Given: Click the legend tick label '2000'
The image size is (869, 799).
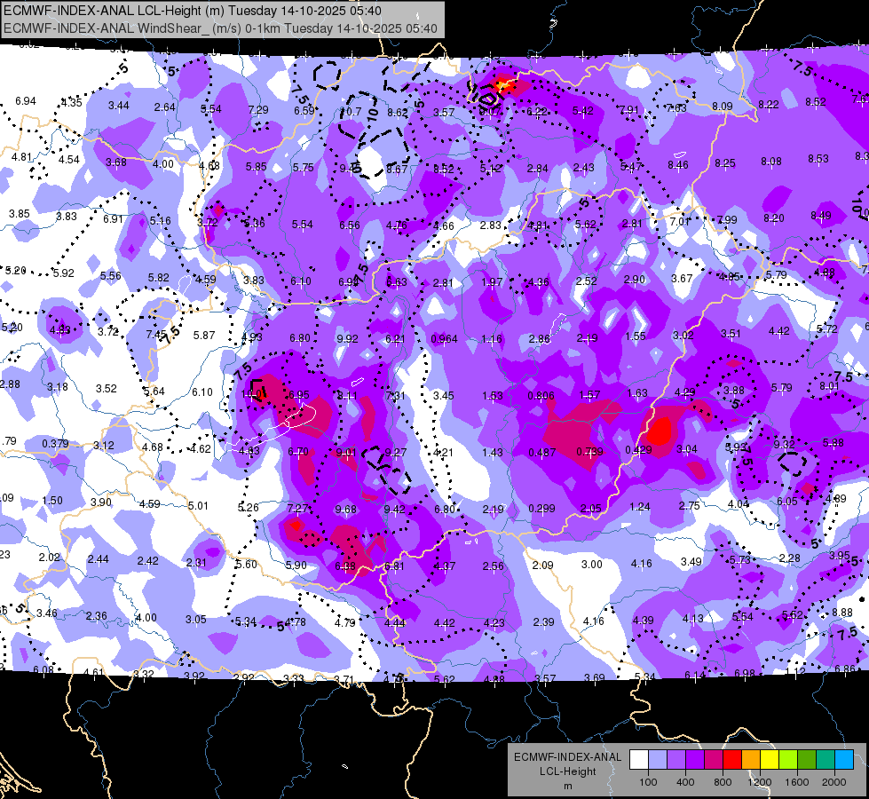Looking at the screenshot, I should click(x=834, y=782).
